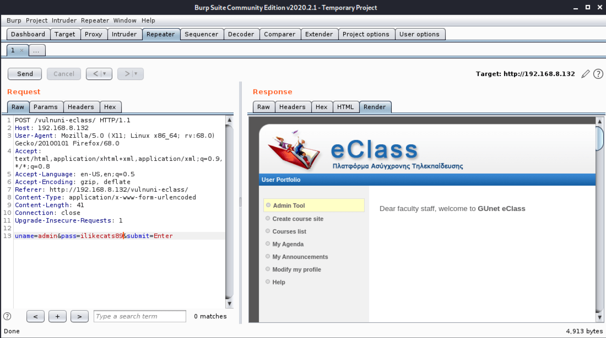Close Repeater tab 1 with the x
The width and height of the screenshot is (606, 338).
coord(22,50)
